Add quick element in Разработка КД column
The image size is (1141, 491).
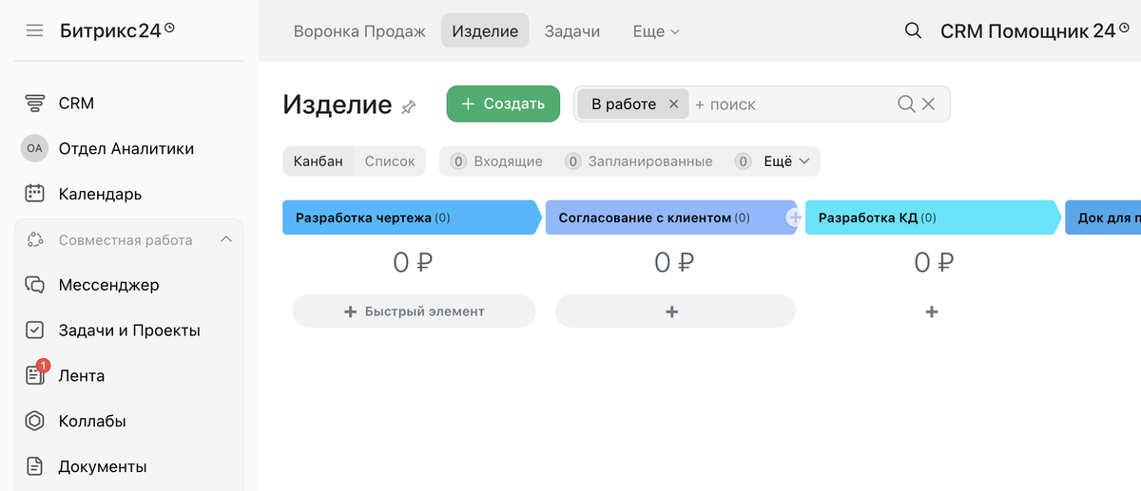[932, 312]
